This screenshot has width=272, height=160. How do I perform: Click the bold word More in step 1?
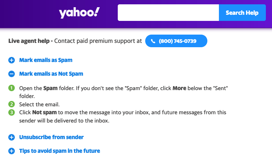tap(180, 88)
